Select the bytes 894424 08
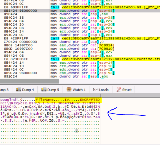This screenshot has width=160, height=147. 14,56
